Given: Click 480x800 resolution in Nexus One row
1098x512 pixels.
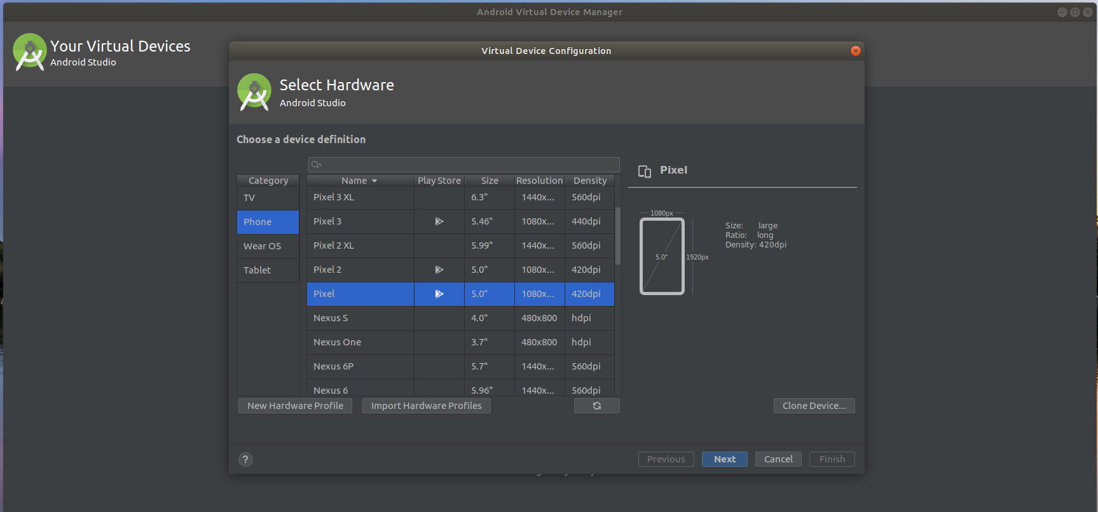Looking at the screenshot, I should pos(539,342).
